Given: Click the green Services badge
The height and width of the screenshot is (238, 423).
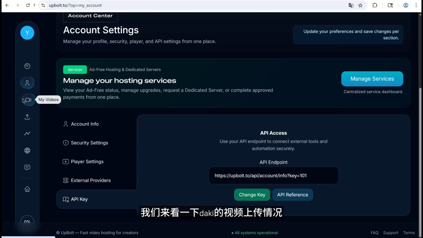Looking at the screenshot, I should coord(75,69).
